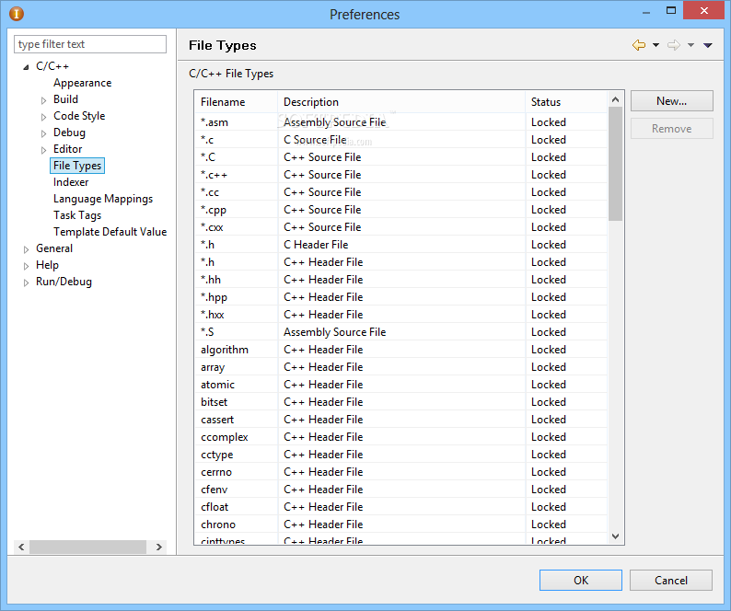731x611 pixels.
Task: Select the cassert header row
Action: coord(400,420)
